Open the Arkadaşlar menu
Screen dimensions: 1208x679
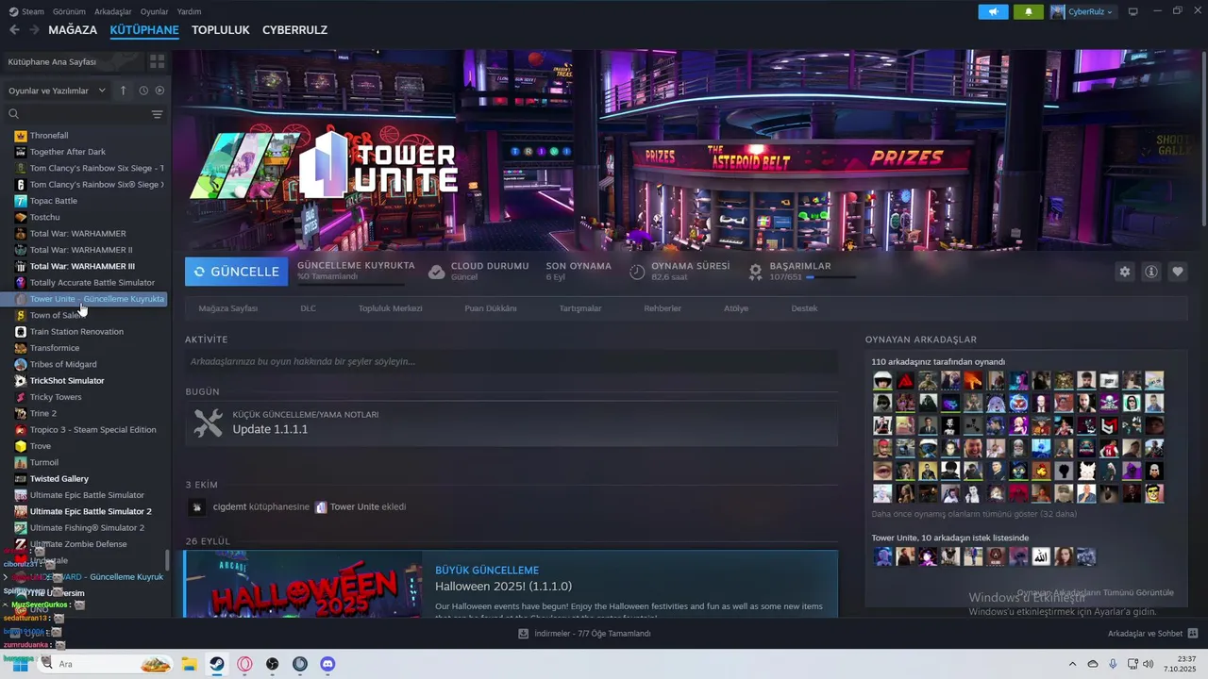point(113,11)
